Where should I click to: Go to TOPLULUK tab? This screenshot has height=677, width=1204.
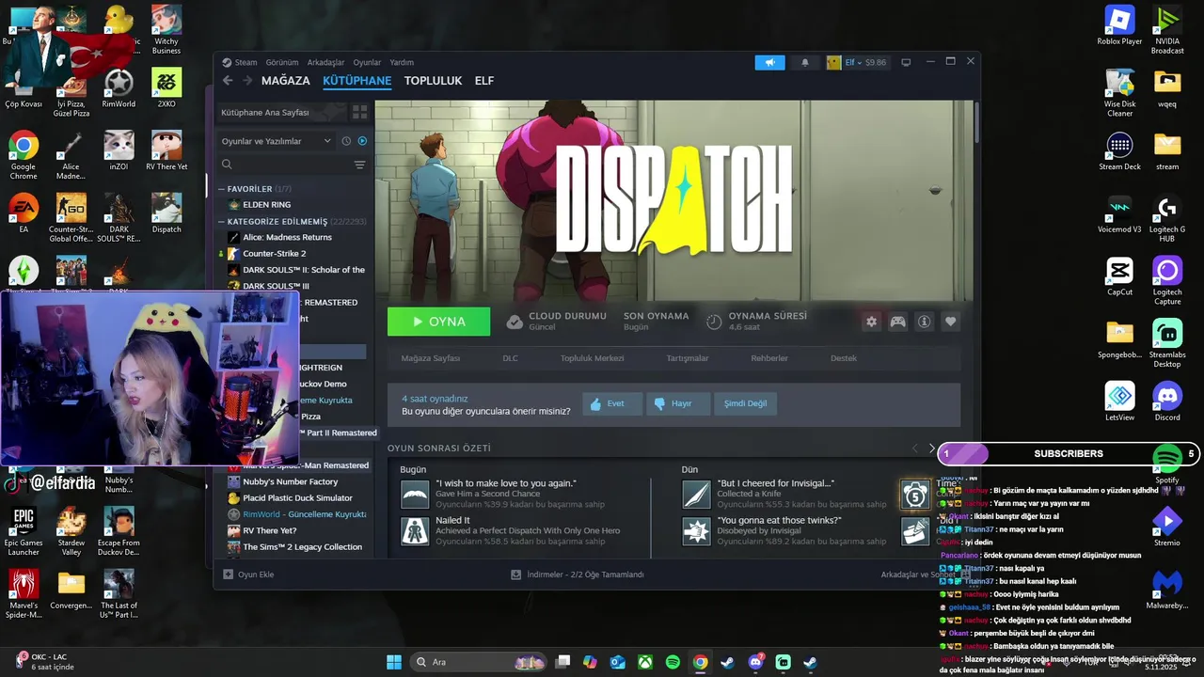(x=433, y=81)
